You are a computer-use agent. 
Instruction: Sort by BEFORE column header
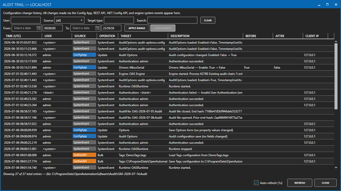click(x=258, y=36)
